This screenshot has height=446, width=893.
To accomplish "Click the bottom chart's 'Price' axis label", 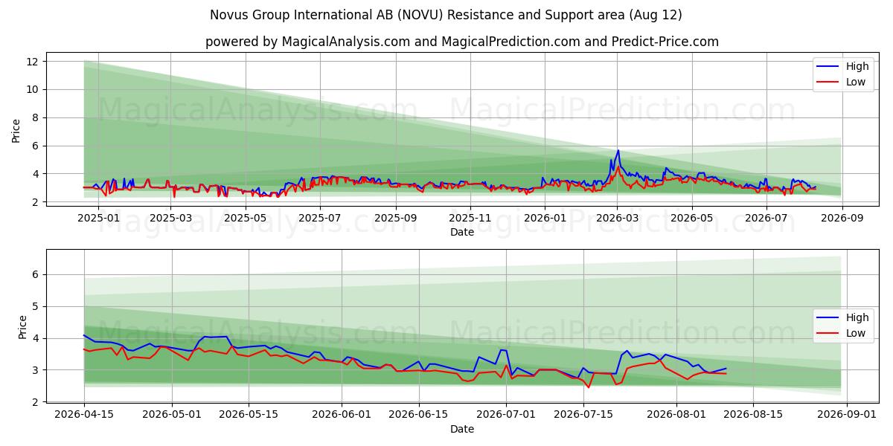I will pos(22,327).
